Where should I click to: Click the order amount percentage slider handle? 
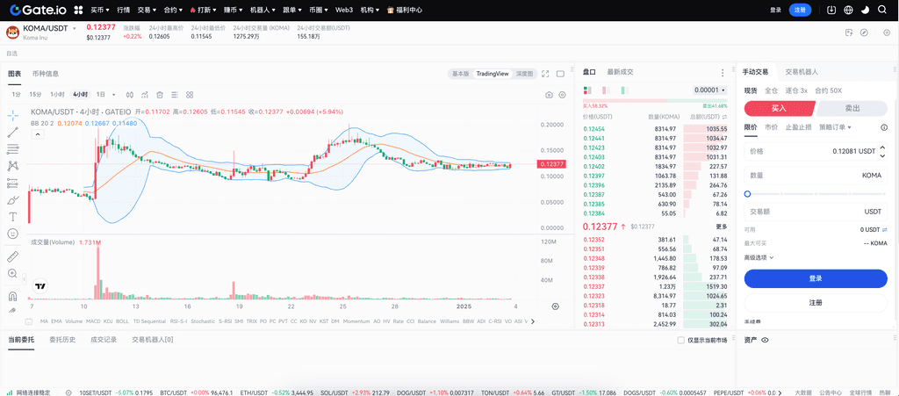(x=748, y=193)
